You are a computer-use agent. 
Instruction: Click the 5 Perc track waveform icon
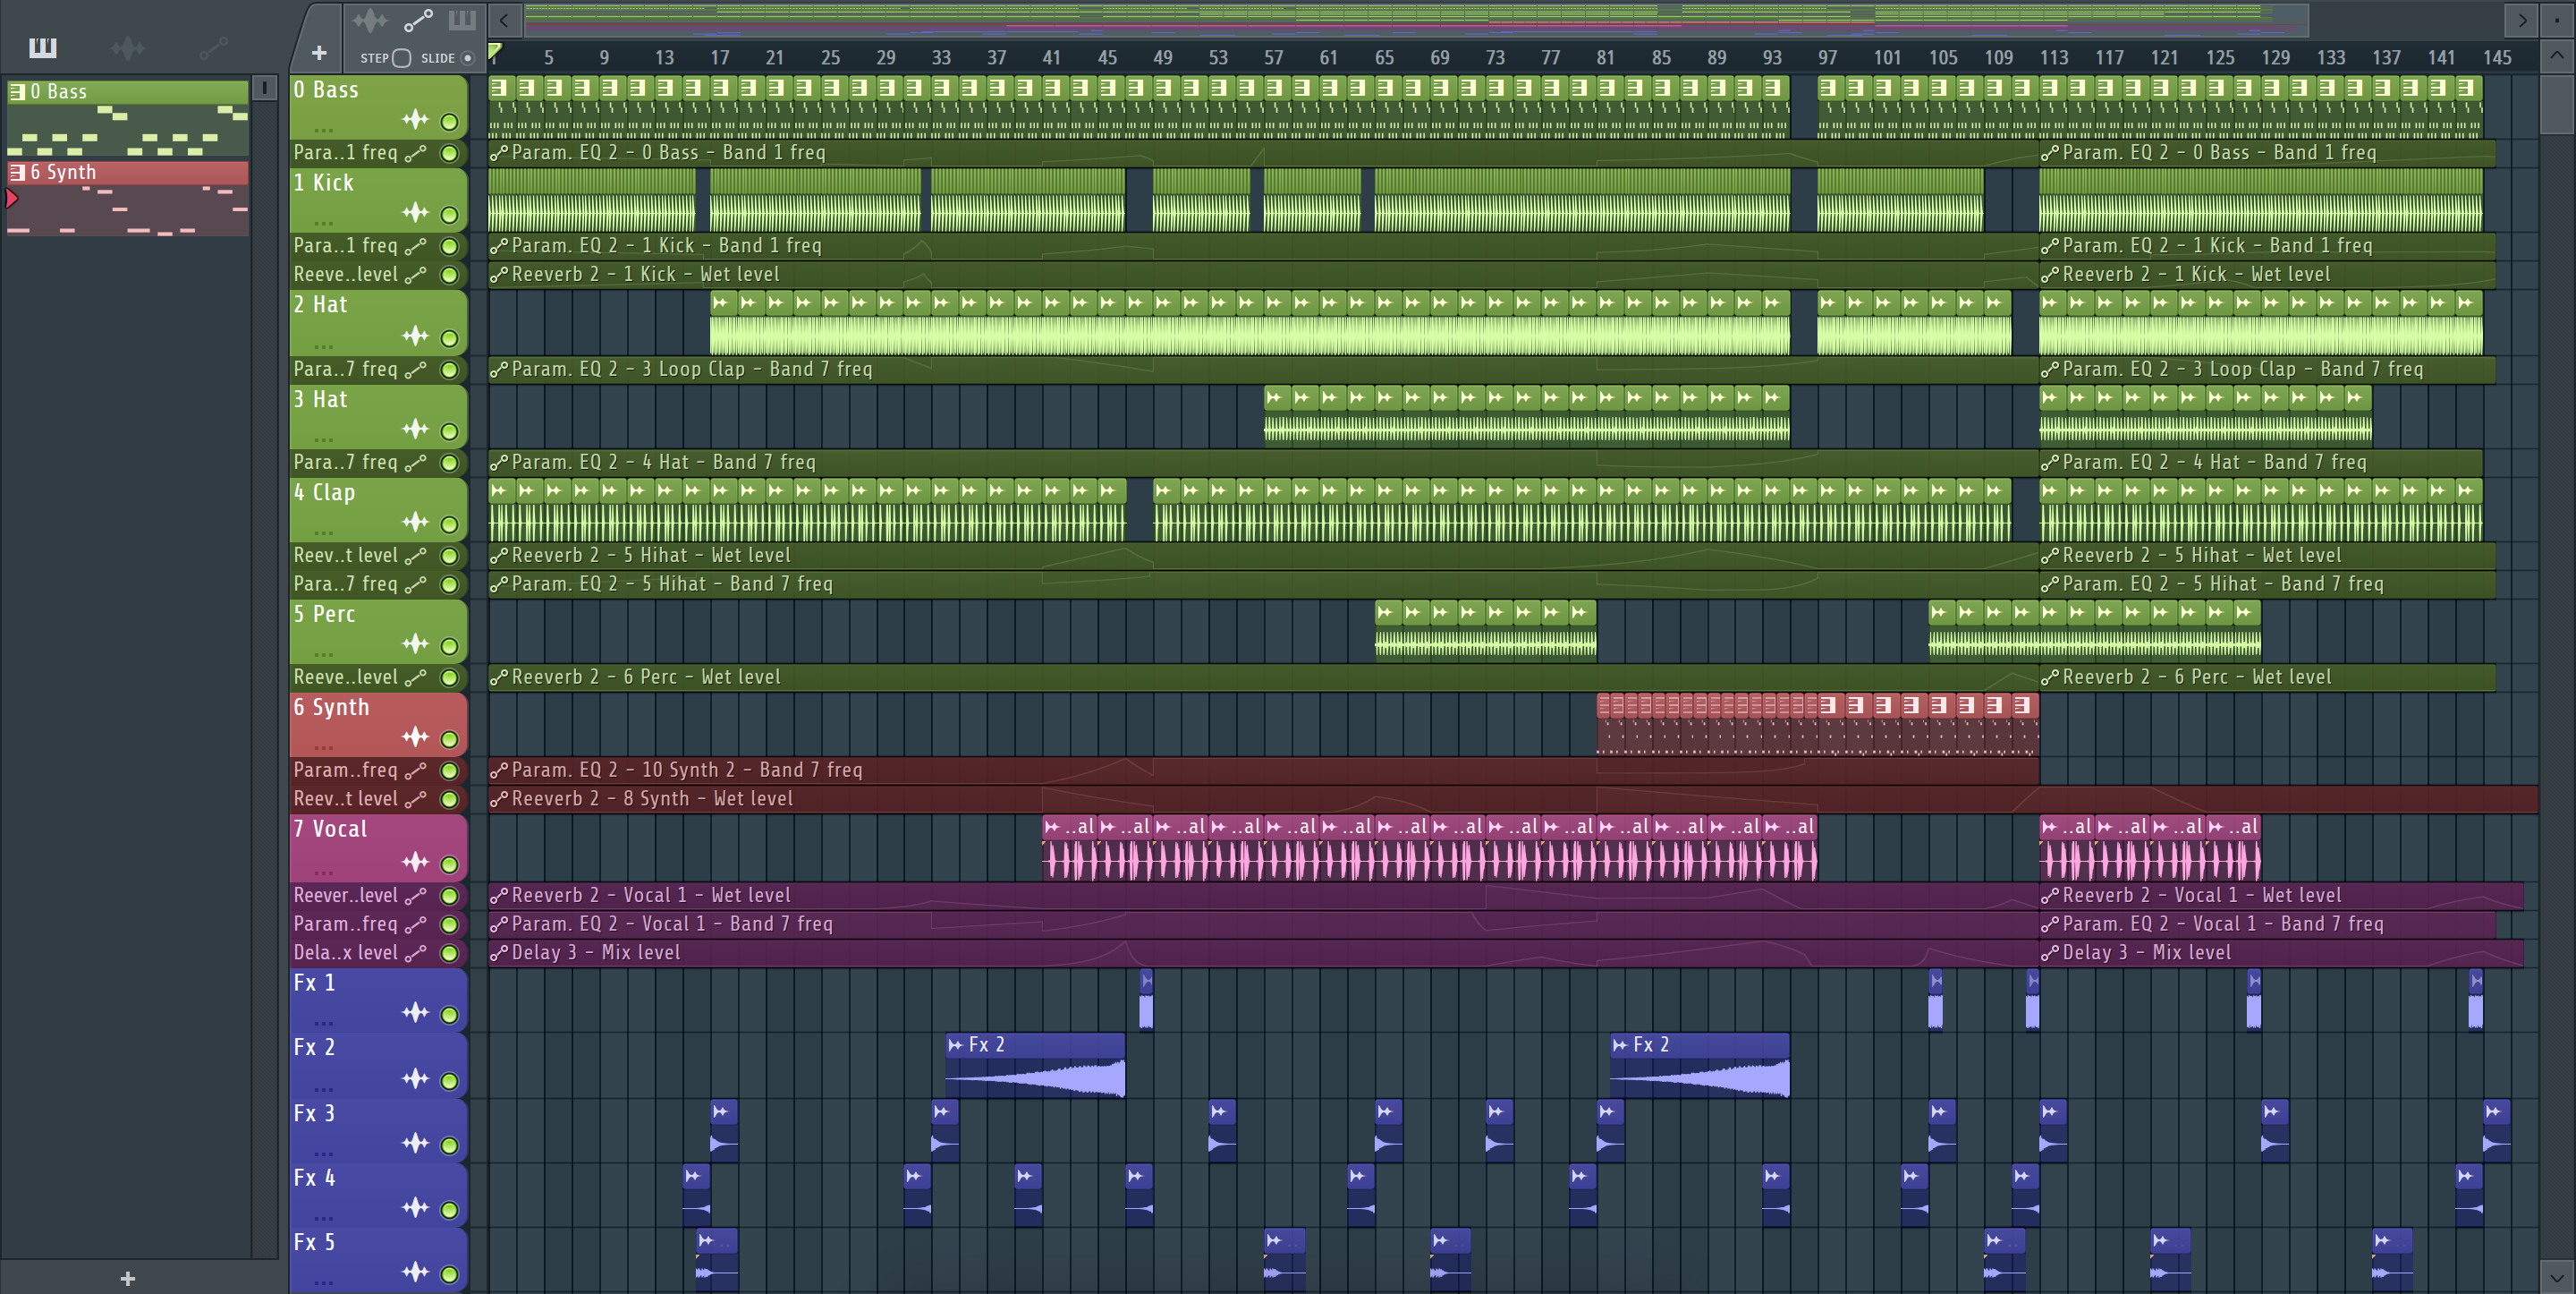pos(415,643)
